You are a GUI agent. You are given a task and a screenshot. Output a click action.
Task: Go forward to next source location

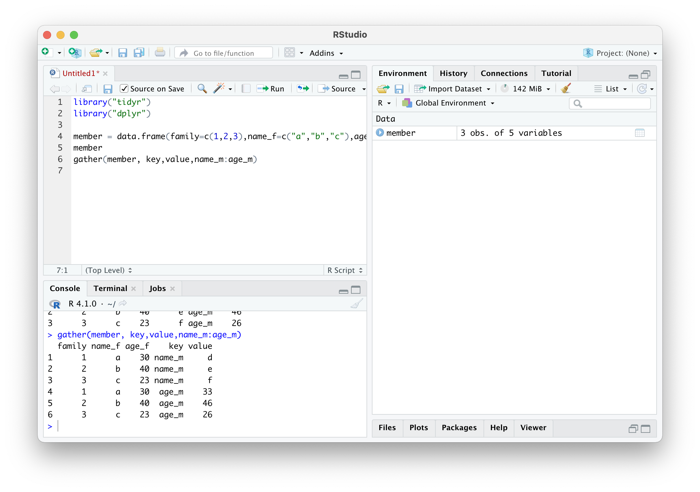[66, 89]
